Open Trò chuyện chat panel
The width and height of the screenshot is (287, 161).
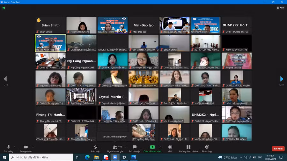(135, 147)
